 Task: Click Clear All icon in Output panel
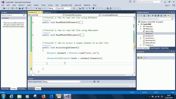click(x=94, y=82)
